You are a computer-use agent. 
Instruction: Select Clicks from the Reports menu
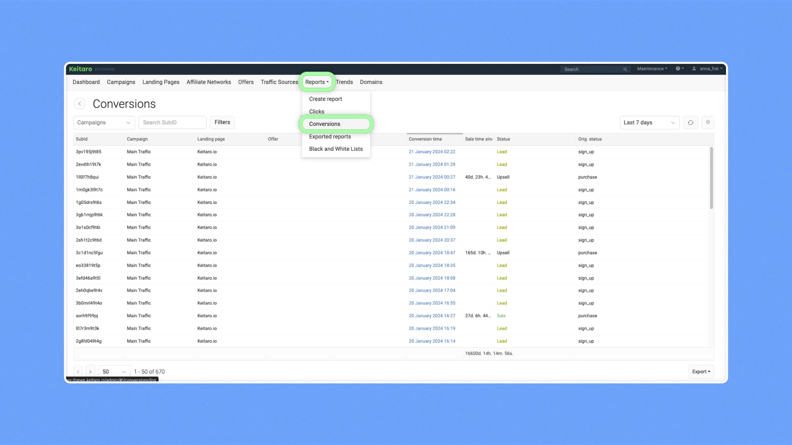tap(316, 111)
